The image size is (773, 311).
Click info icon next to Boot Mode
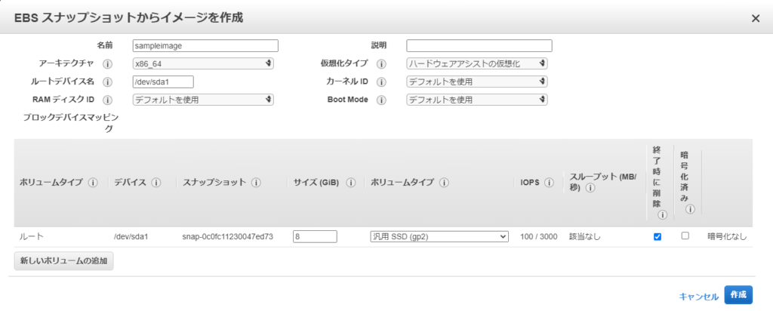(x=381, y=100)
